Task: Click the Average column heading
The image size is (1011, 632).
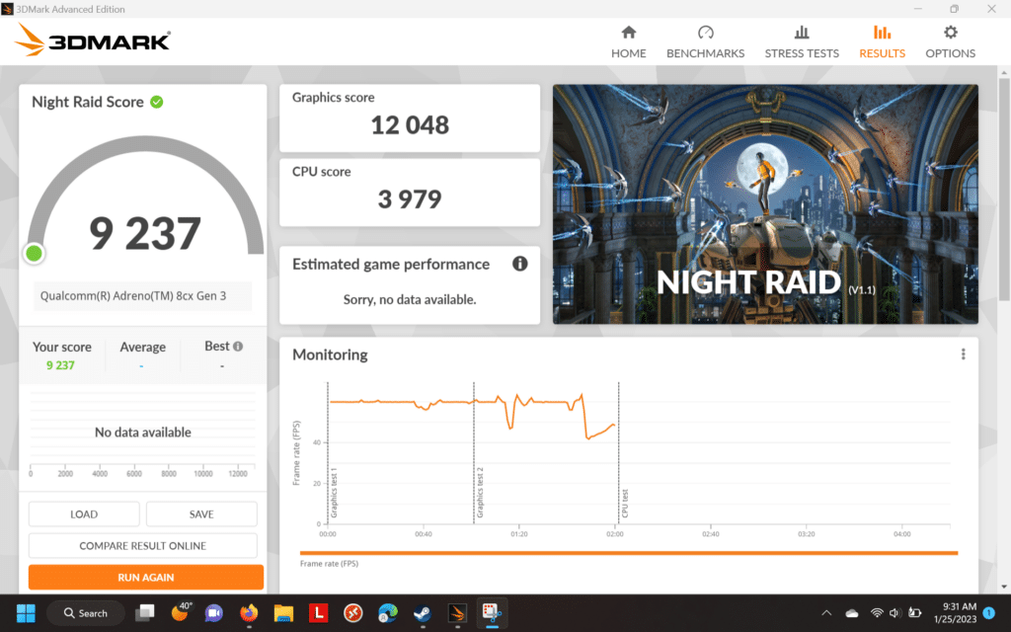Action: (142, 347)
